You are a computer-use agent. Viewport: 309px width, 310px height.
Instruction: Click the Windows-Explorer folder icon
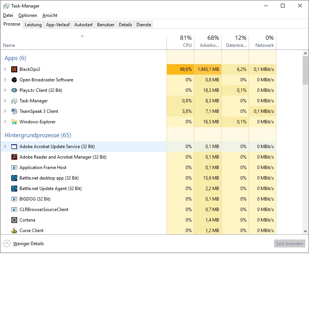14,122
